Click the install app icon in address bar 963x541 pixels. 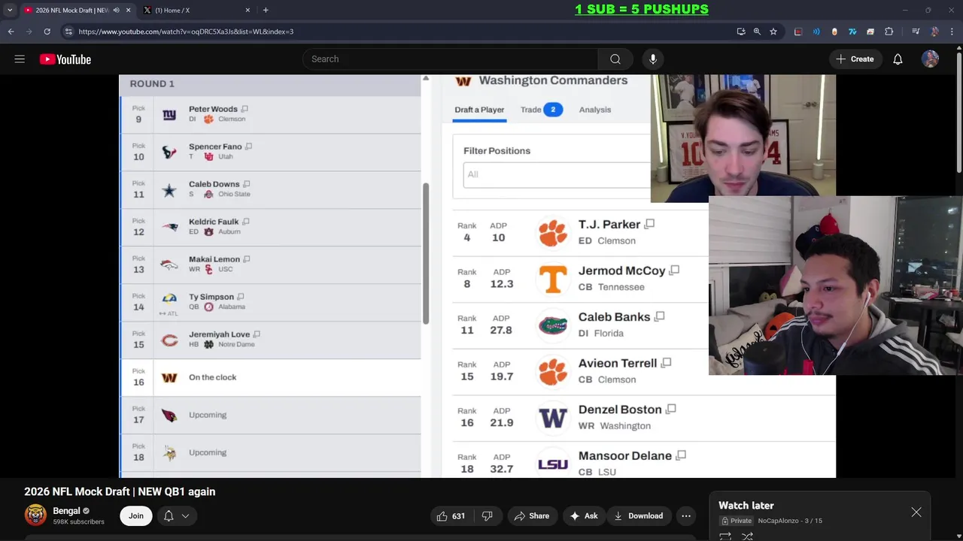741,32
